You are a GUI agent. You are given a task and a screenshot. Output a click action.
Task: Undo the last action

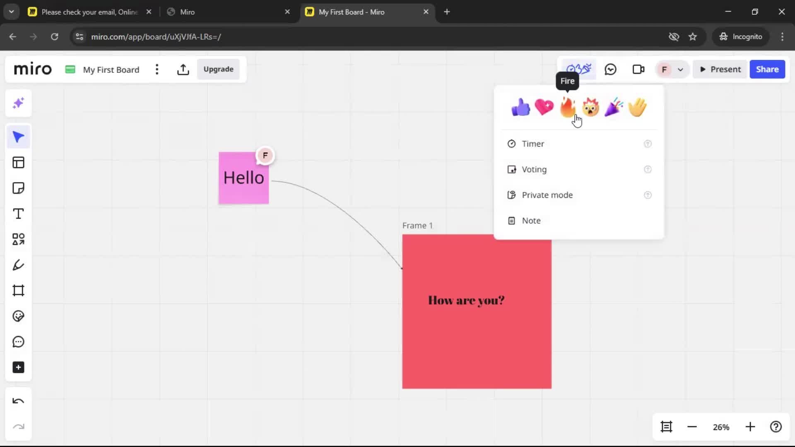pos(18,401)
